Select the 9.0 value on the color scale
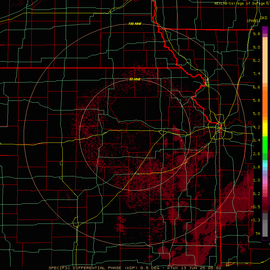 tap(256, 47)
